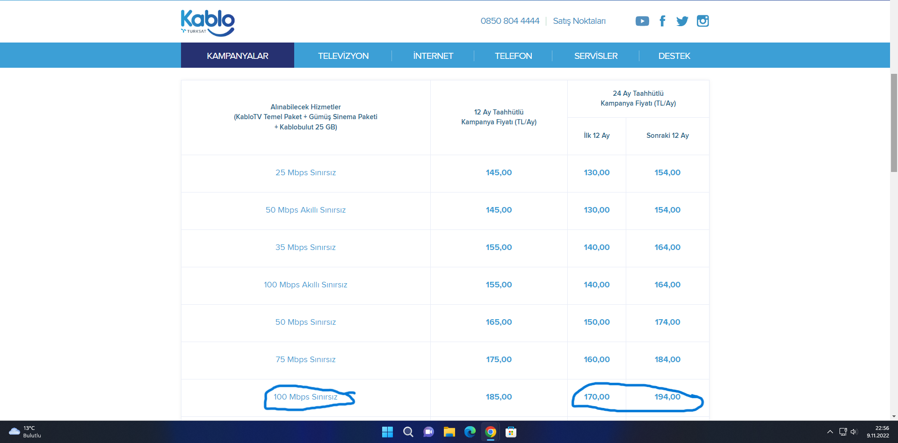Click the page vertical scrollbar thumb
Viewport: 898px width, 443px height.
[894, 123]
